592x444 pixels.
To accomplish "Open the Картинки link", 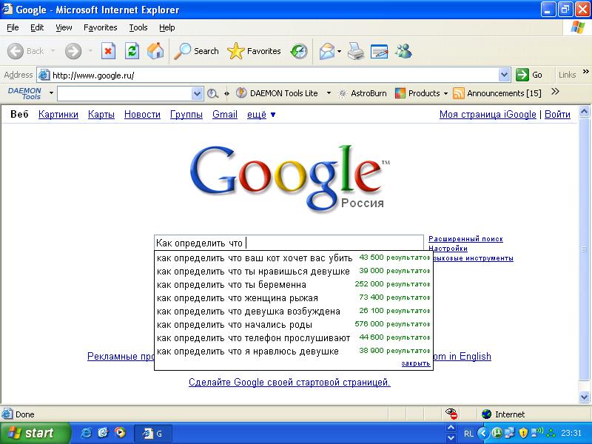I will click(x=58, y=115).
